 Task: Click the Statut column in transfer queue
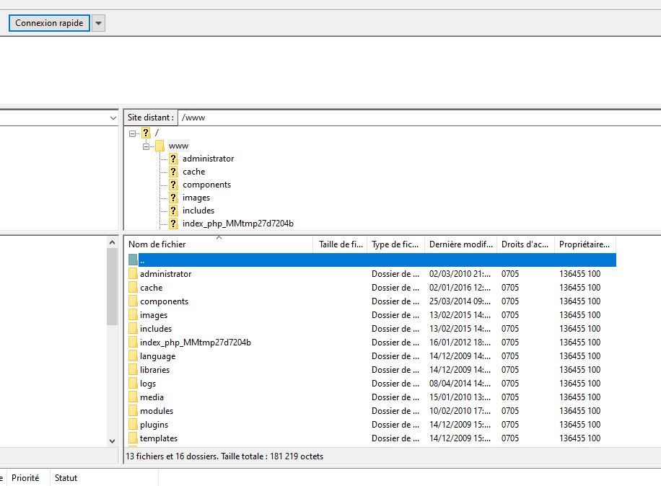tap(66, 478)
